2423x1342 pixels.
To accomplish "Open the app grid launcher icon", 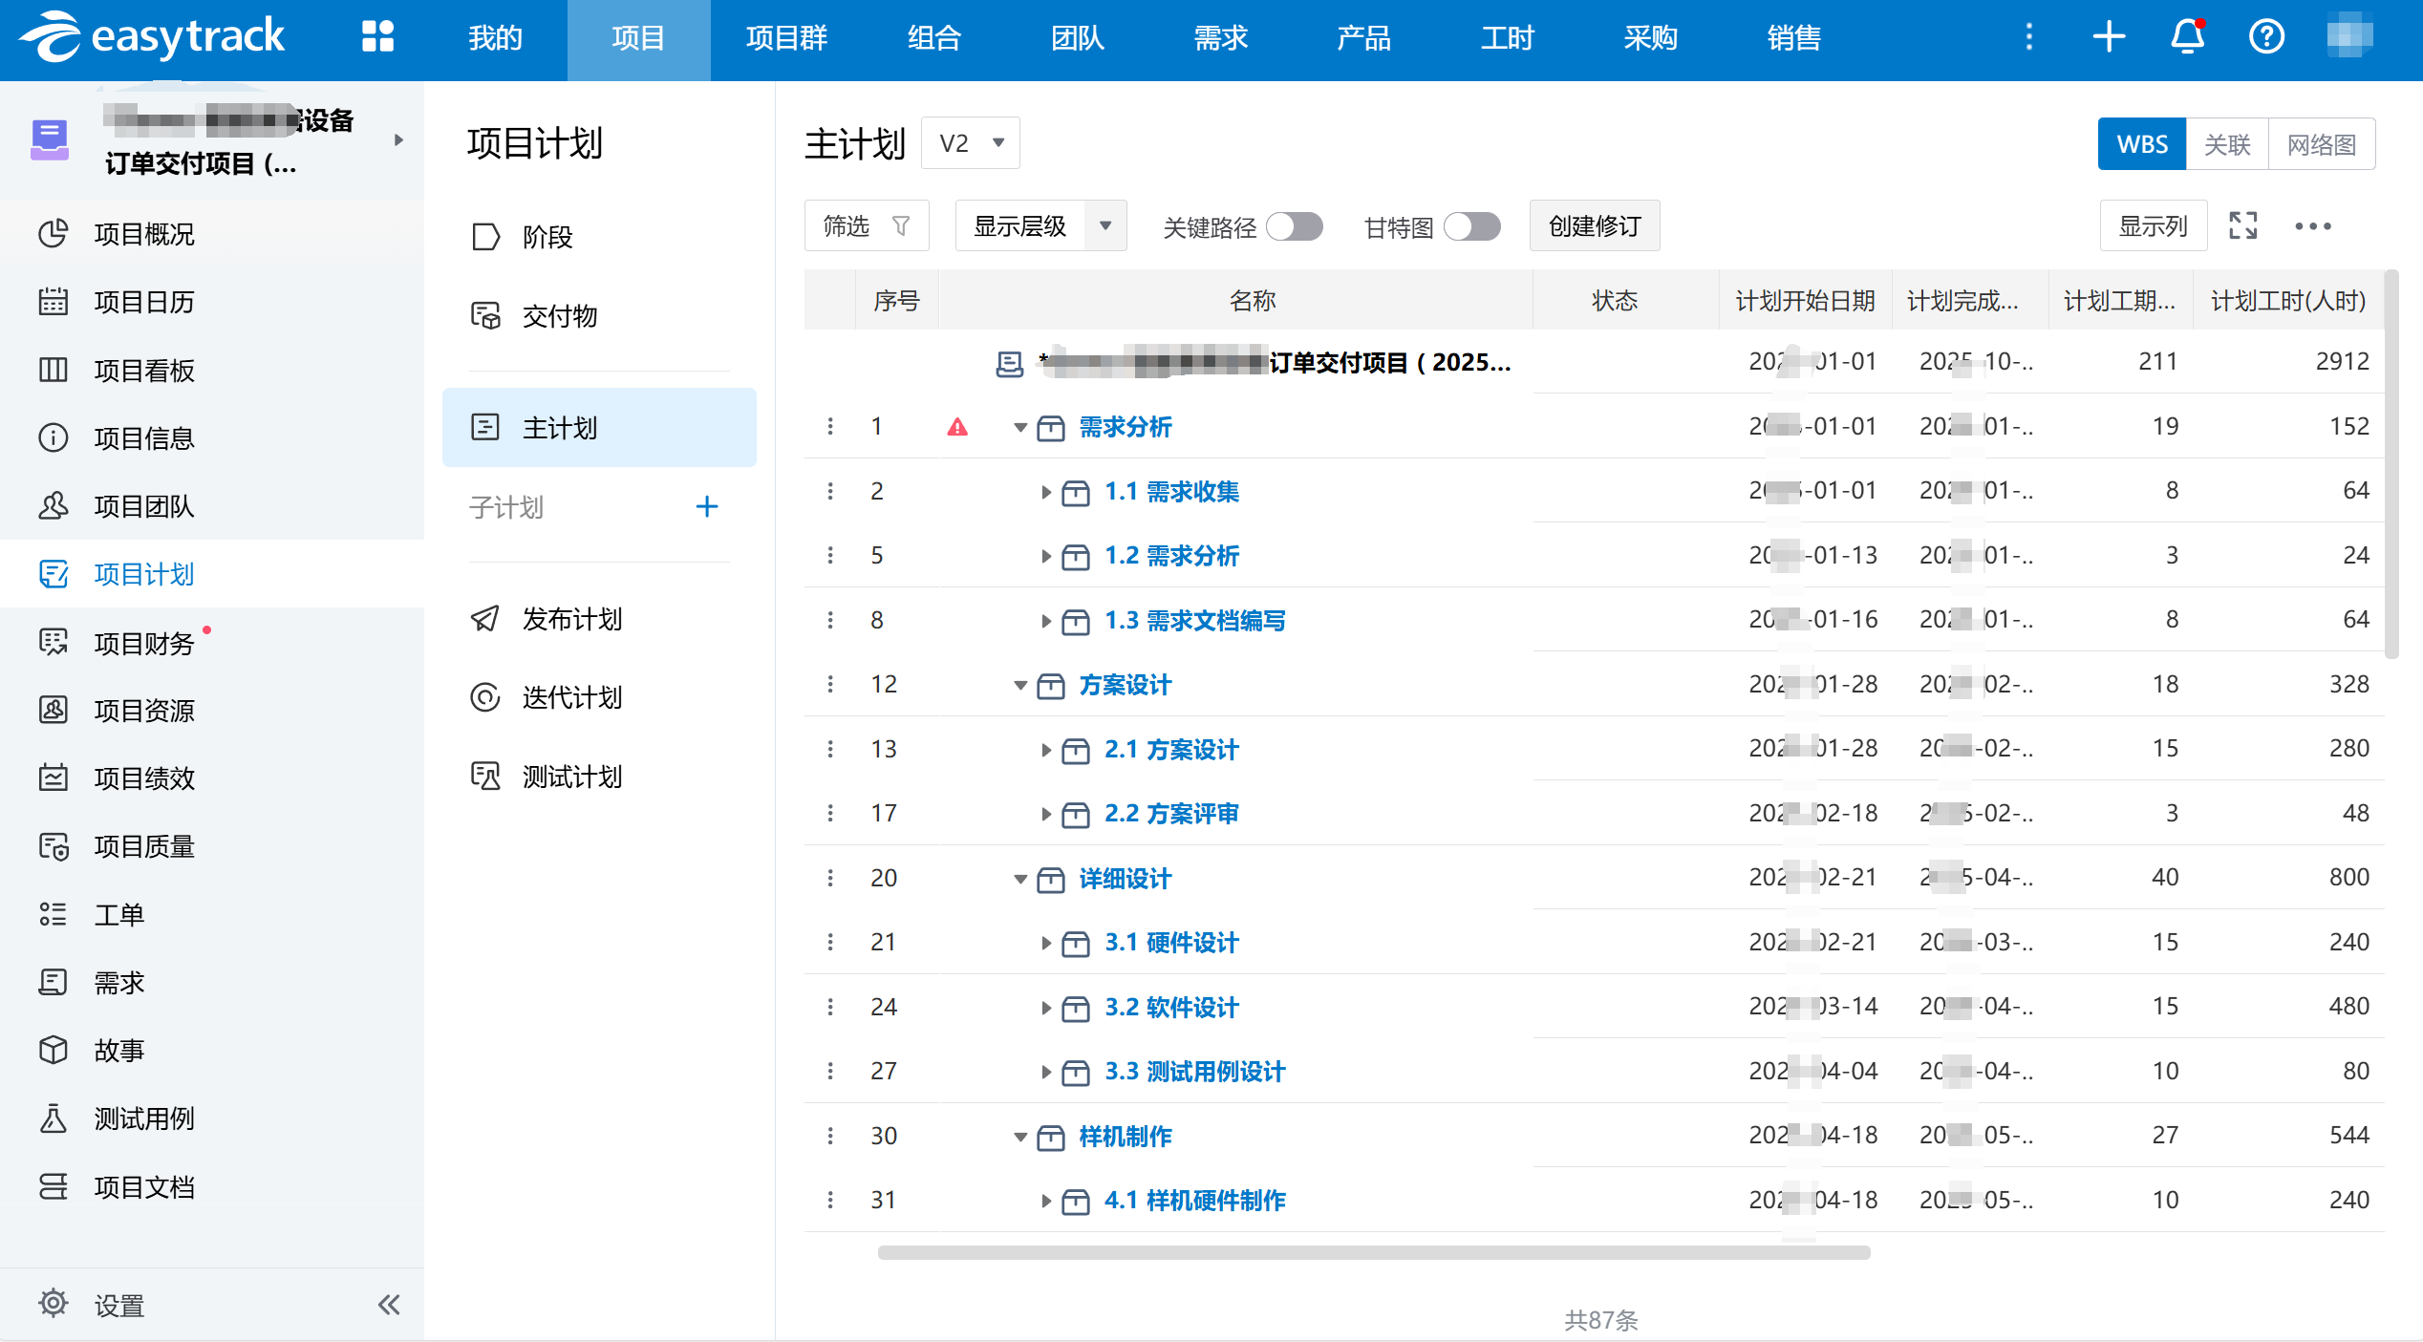I will [377, 36].
